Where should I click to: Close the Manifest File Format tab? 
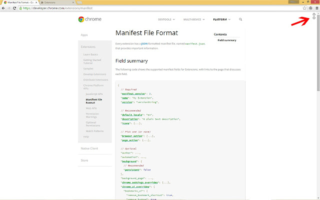[x=36, y=2]
